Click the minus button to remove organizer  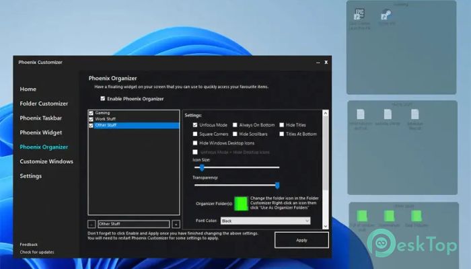click(x=92, y=224)
